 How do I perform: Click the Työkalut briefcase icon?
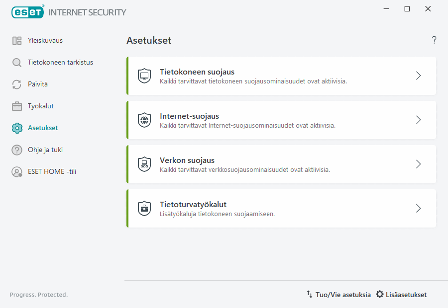point(17,106)
